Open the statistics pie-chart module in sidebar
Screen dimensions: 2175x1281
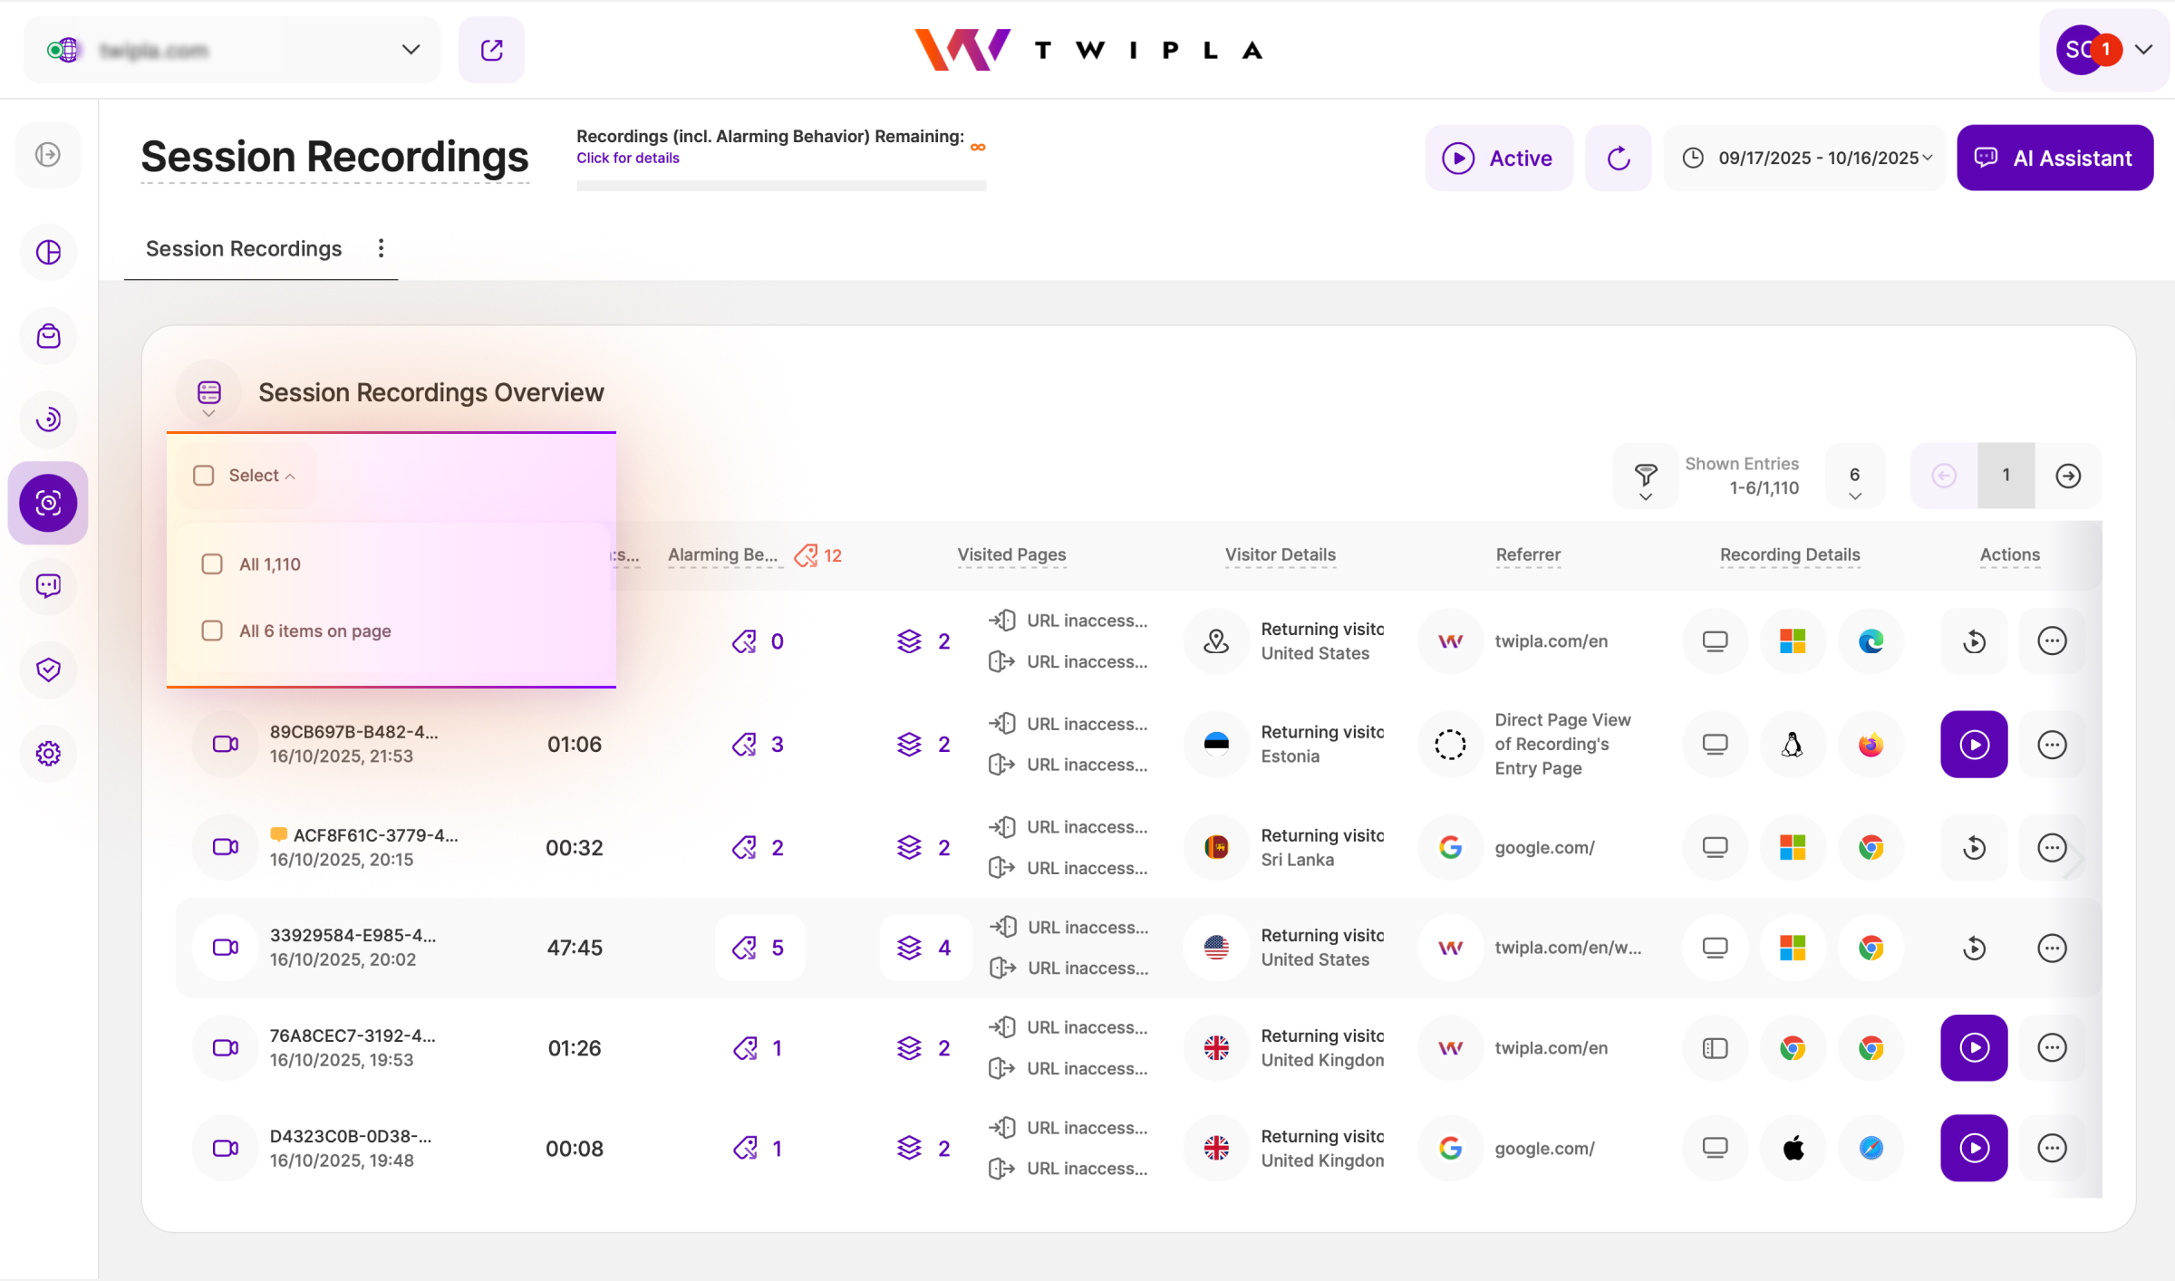pyautogui.click(x=48, y=252)
